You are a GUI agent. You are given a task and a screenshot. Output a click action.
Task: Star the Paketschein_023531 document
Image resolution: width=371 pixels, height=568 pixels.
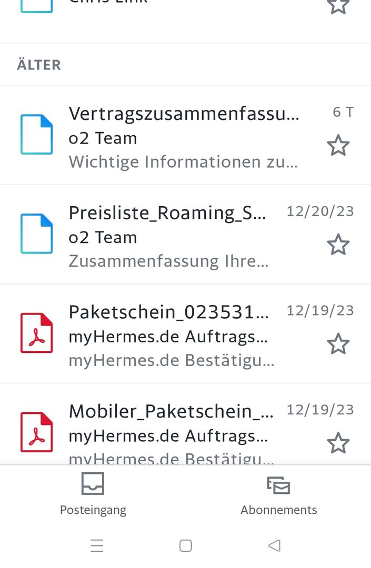[338, 344]
